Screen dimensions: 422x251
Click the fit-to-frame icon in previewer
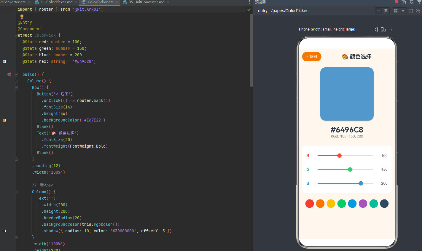click(411, 11)
